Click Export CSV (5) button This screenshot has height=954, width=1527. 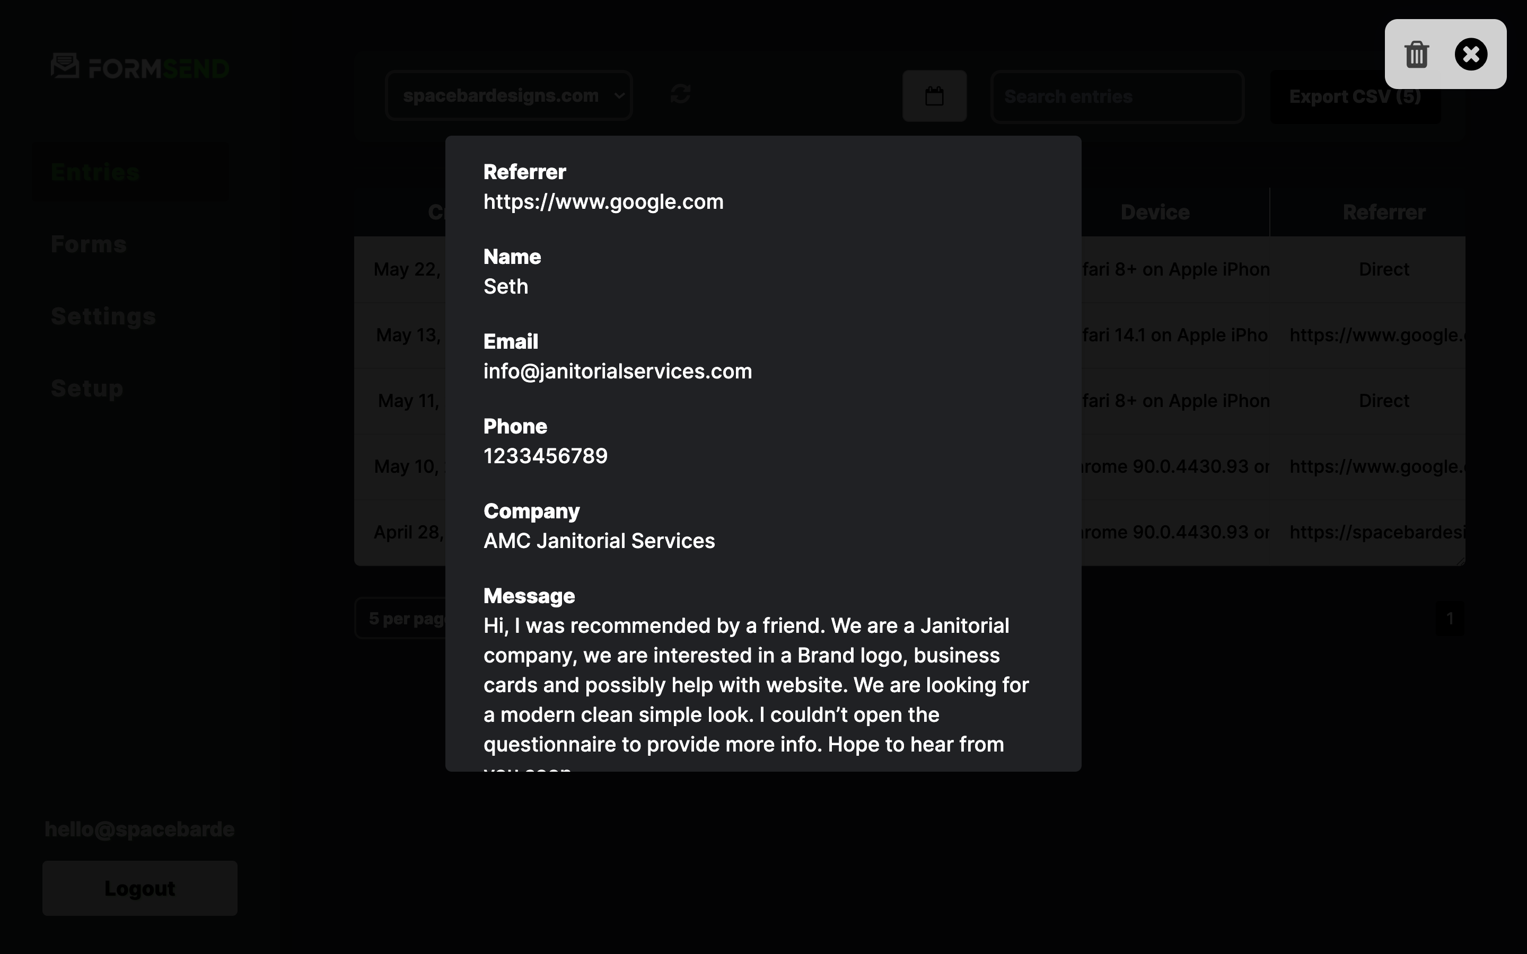1354,96
